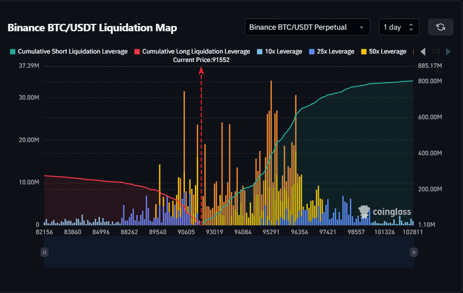
Task: Toggle the 50x Leverage legend entry
Action: [384, 51]
